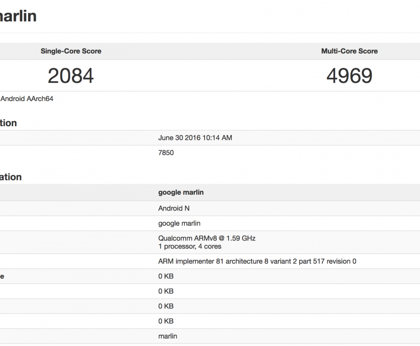Click the Android AArch64 platform text

click(27, 99)
